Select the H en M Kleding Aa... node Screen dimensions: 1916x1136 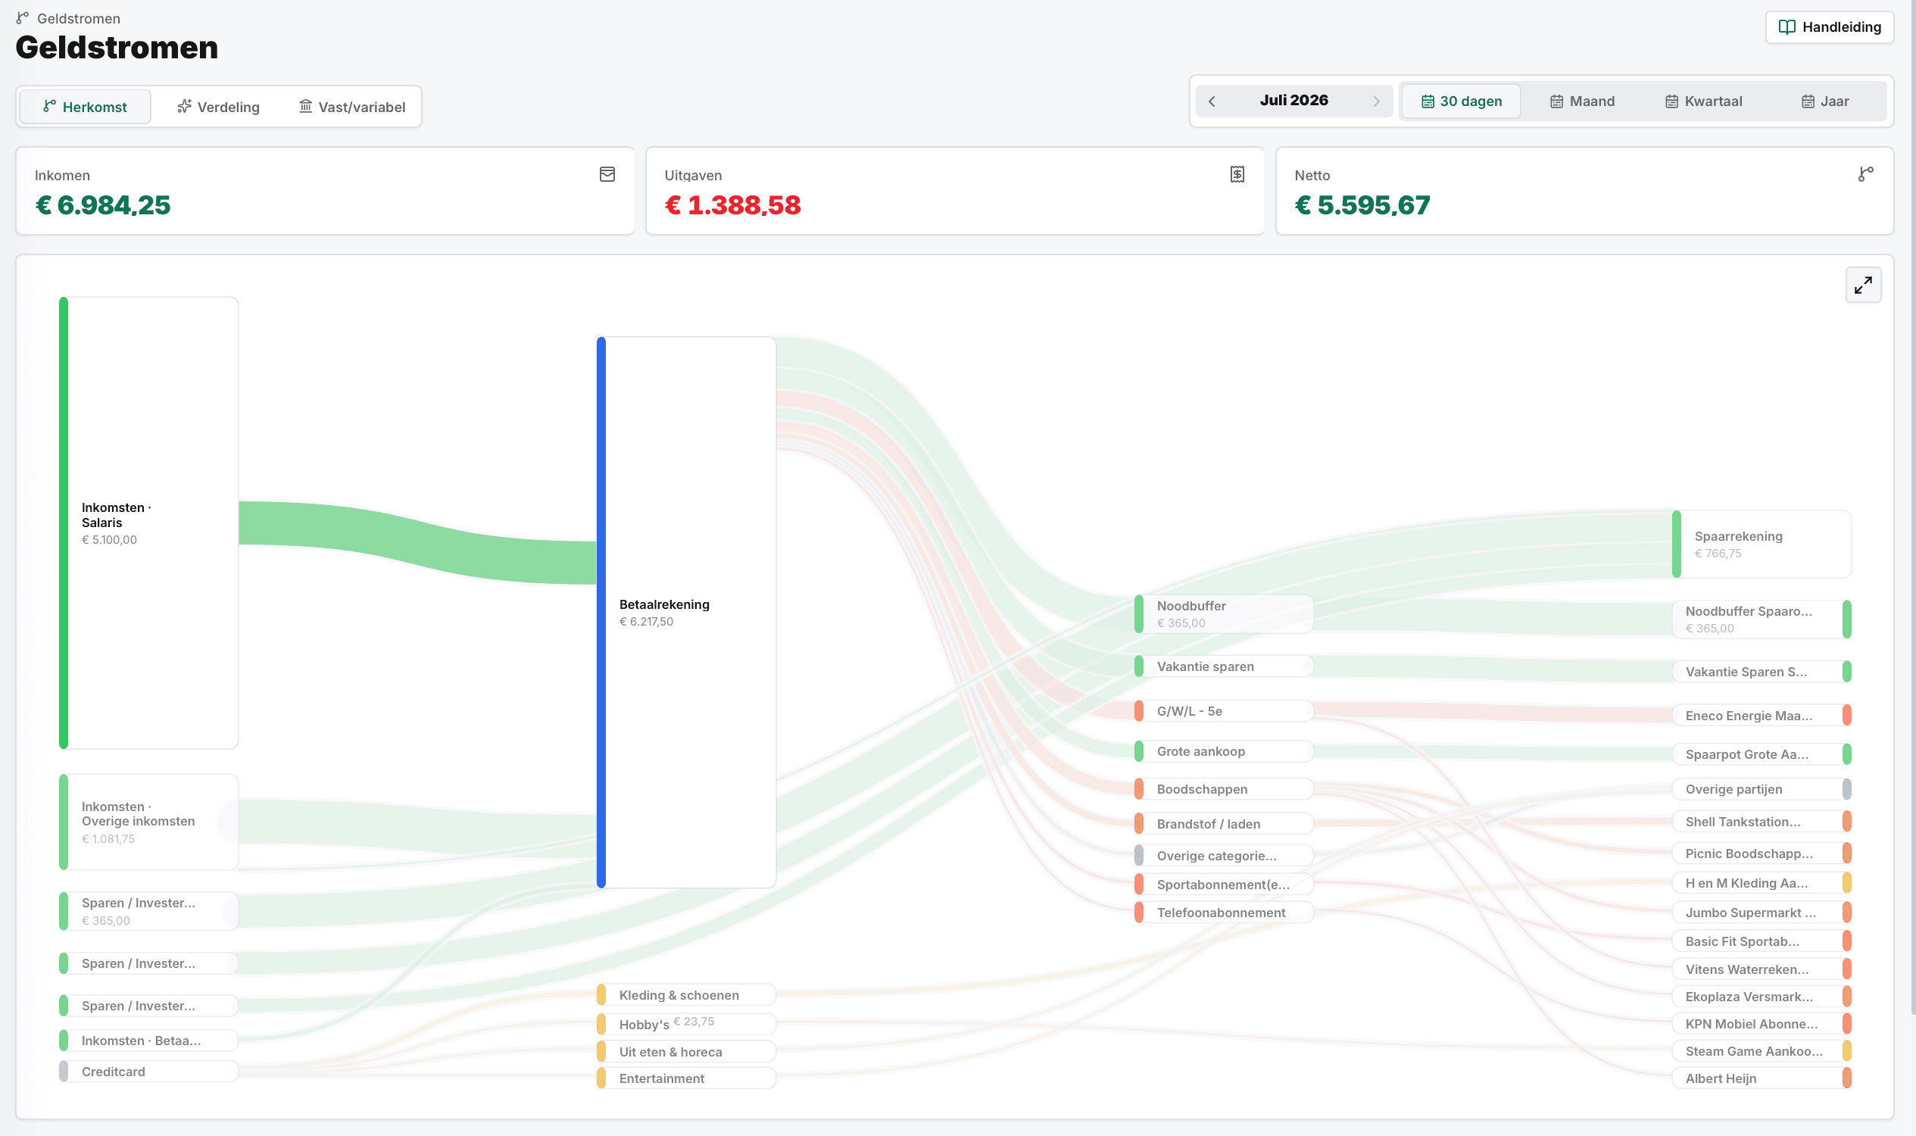click(x=1762, y=882)
